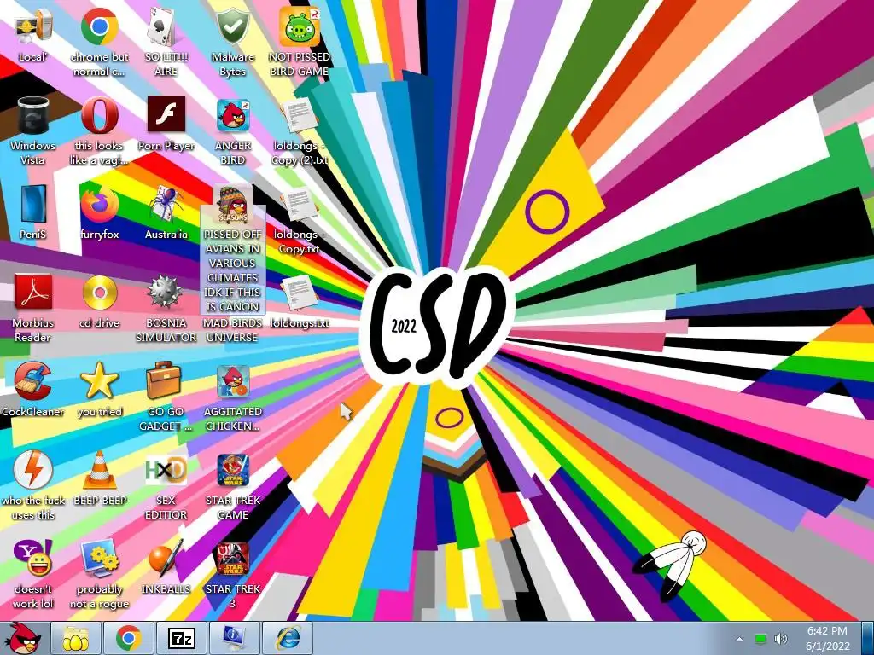Open the "Australia" spider solitaire icon
Image resolution: width=874 pixels, height=655 pixels.
coord(166,205)
